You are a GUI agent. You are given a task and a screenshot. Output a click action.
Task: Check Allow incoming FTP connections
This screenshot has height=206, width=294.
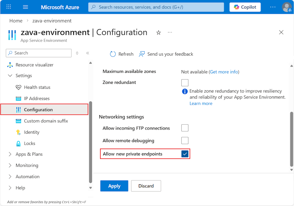(x=184, y=128)
